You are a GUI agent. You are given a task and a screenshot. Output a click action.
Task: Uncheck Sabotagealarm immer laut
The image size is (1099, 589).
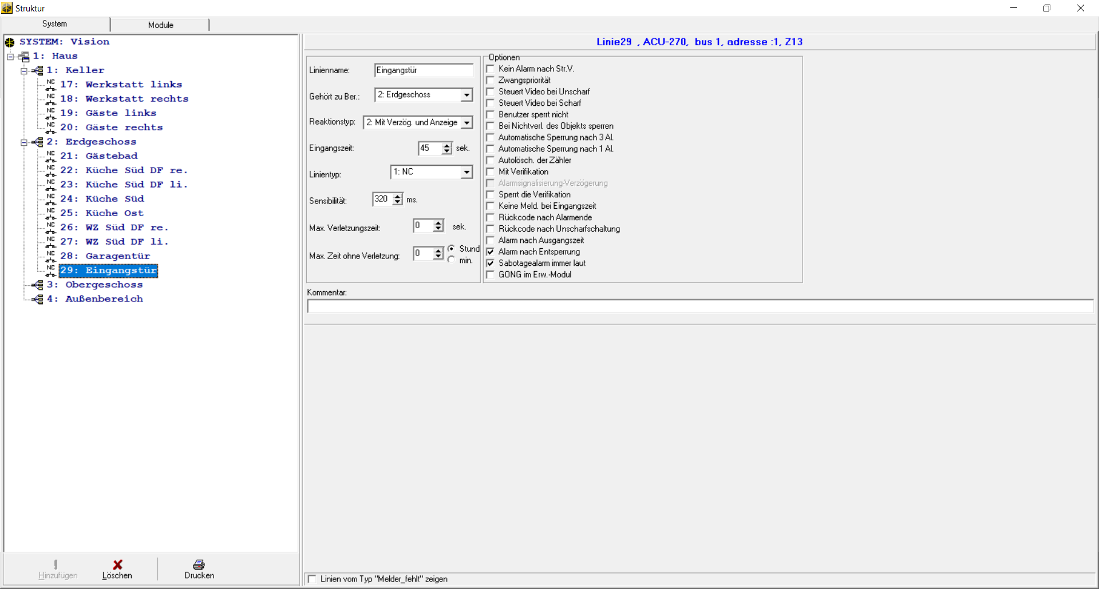(491, 264)
